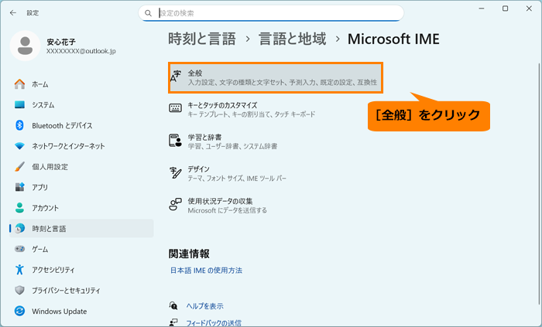Close the 設定 window
This screenshot has height=327, width=542.
tap(529, 9)
